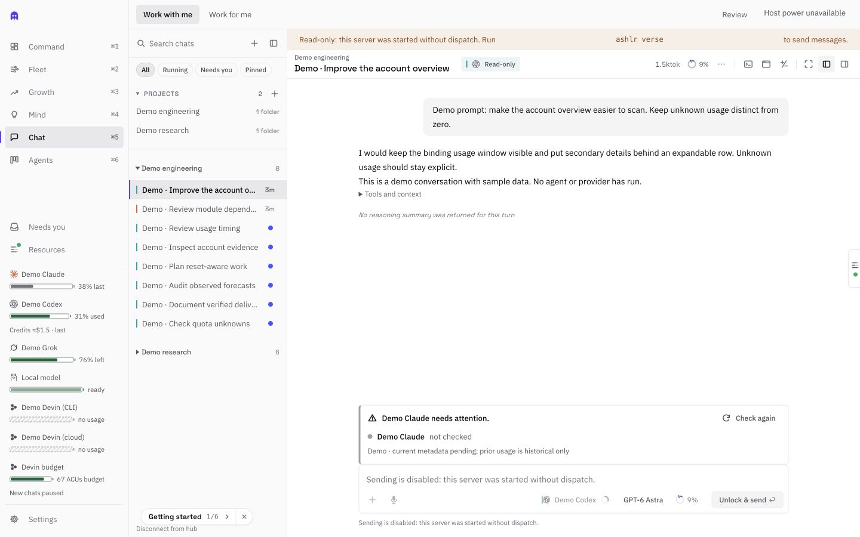Click the Search chats field
This screenshot has width=860, height=537.
[x=191, y=44]
